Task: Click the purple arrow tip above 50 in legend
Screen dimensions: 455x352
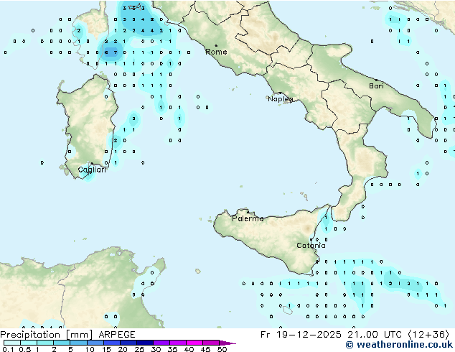Action: (227, 343)
